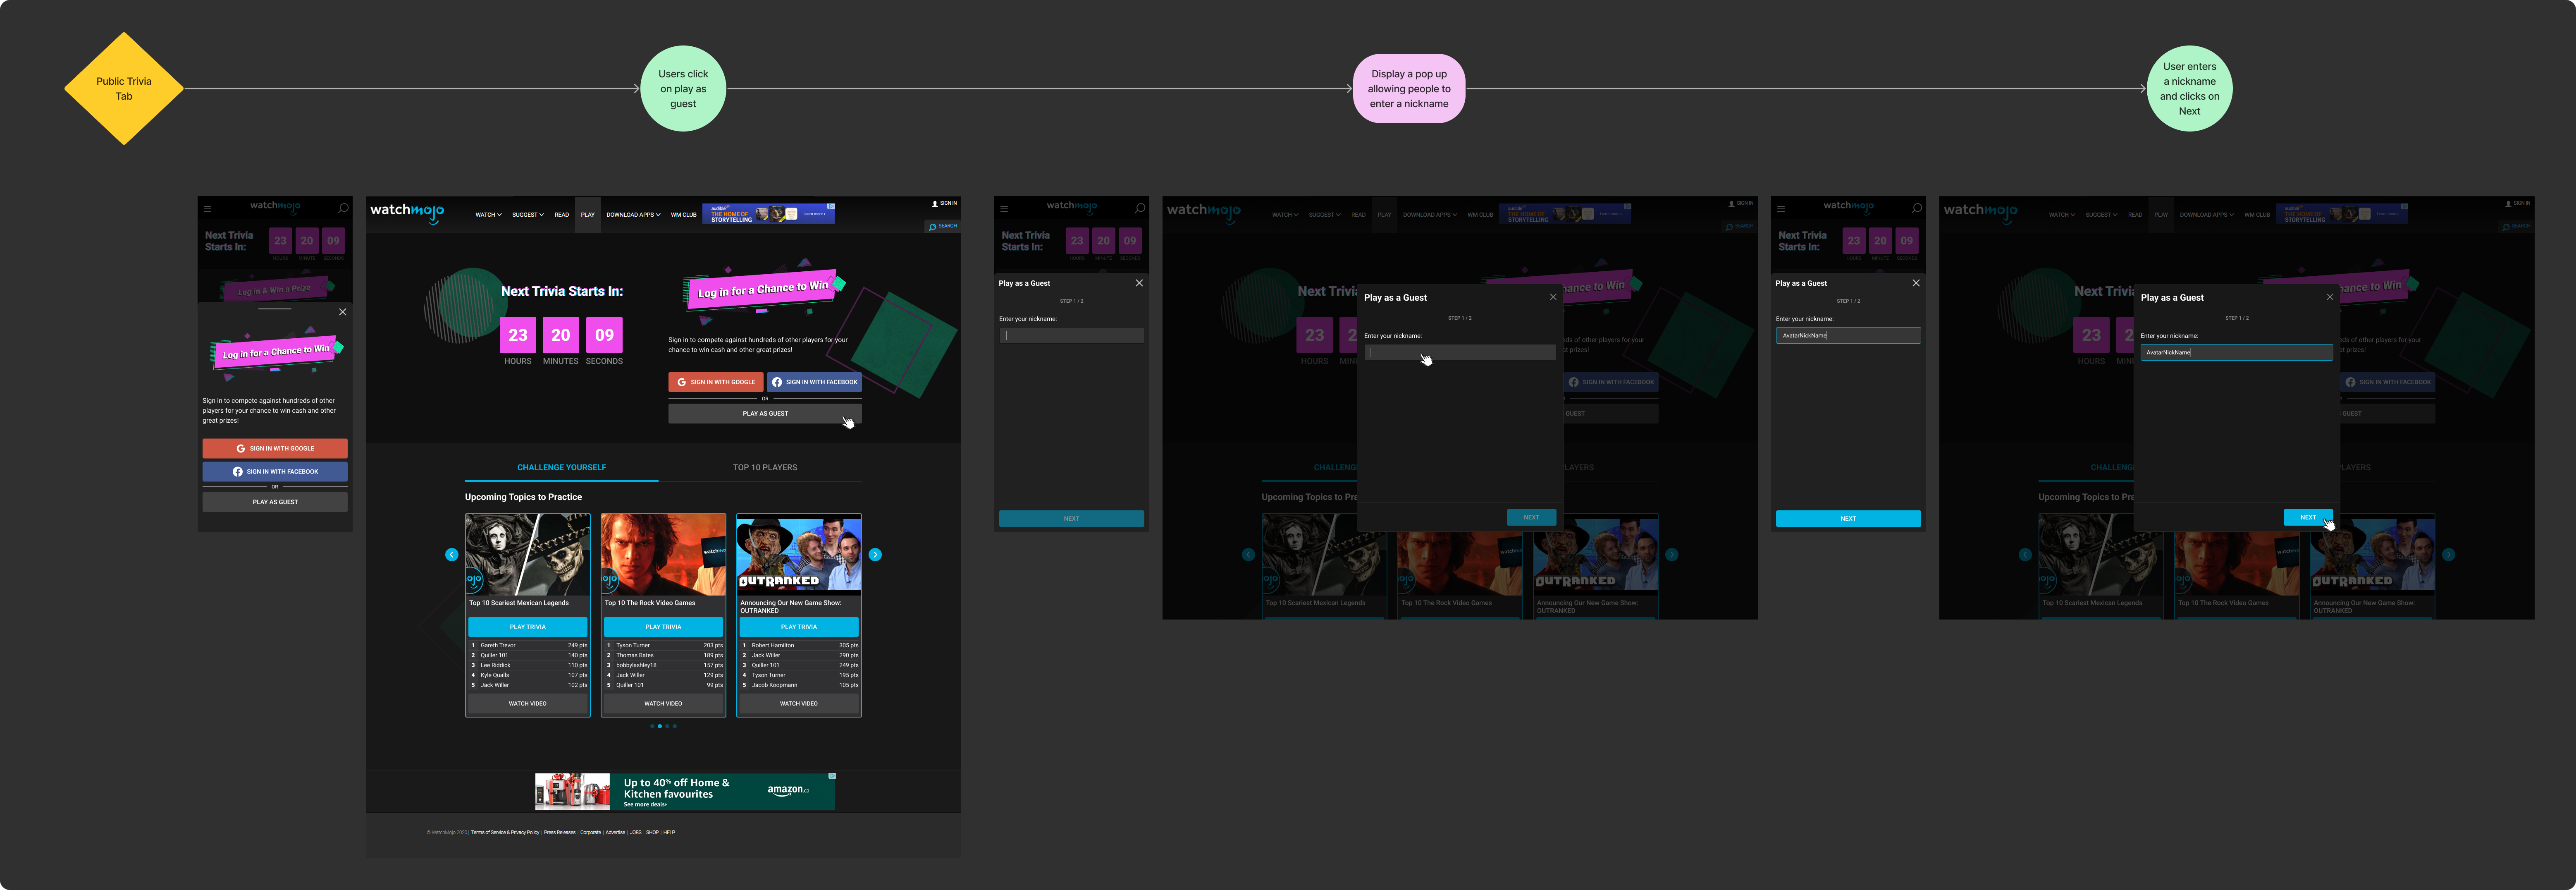
Task: Click WATCH VIDEO on The Rock Video Games card
Action: (x=664, y=703)
